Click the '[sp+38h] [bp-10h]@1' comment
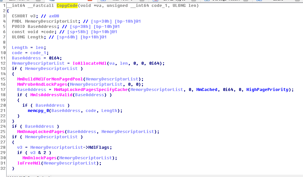 (x=95, y=27)
